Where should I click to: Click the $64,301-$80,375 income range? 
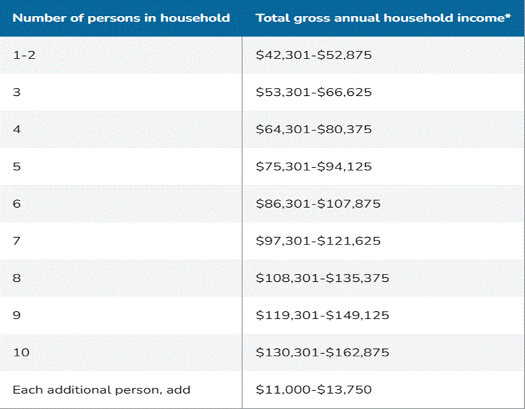(314, 129)
